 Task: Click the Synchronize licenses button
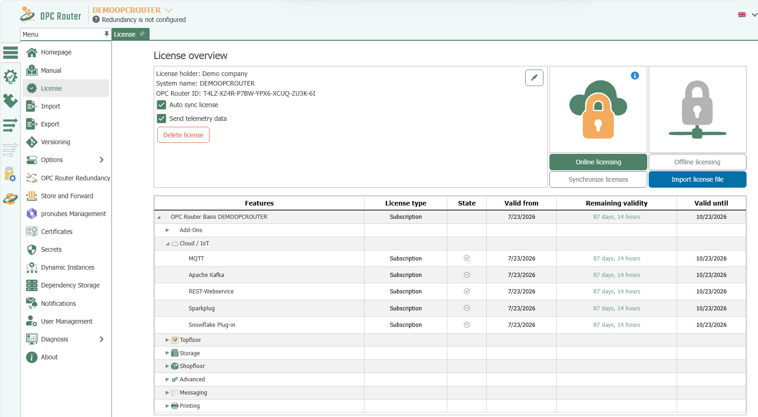pos(598,179)
